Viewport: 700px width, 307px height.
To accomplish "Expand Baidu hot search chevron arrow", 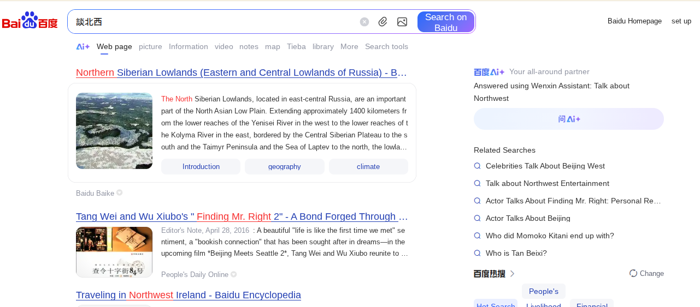I will (512, 274).
